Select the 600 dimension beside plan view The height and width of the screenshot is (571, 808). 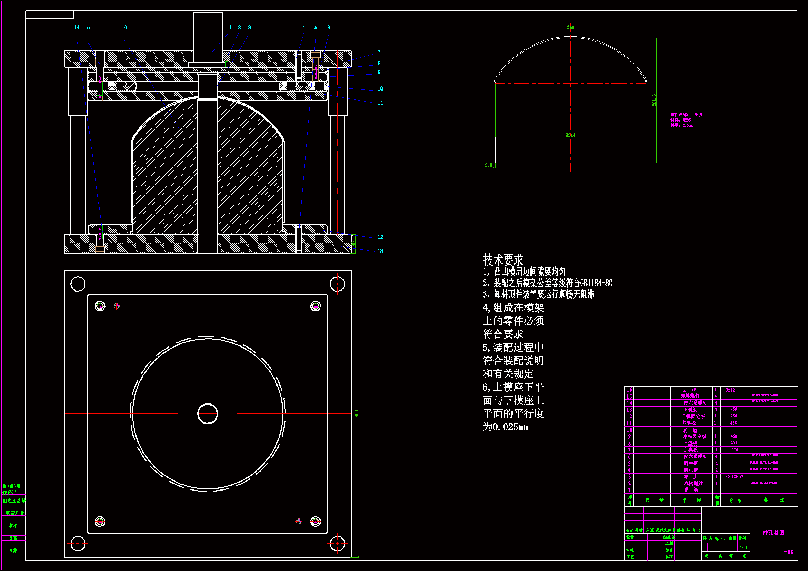pos(357,414)
